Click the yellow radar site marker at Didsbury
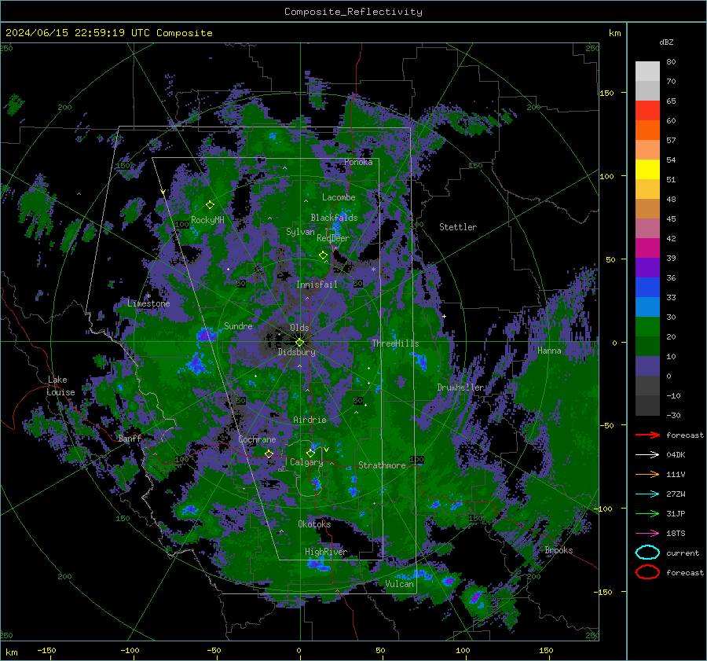 coord(300,342)
